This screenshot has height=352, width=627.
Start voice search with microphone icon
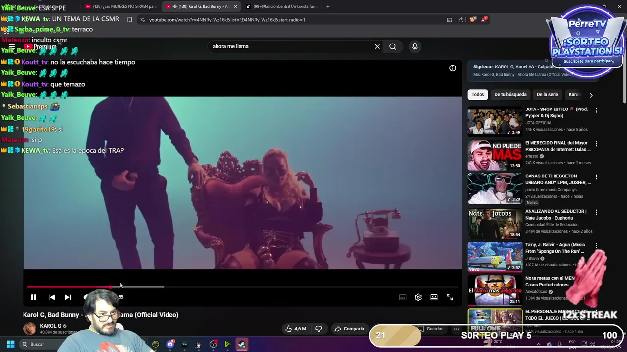[x=415, y=46]
